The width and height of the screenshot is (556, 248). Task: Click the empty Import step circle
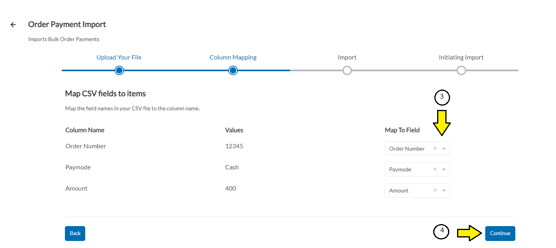tap(347, 70)
